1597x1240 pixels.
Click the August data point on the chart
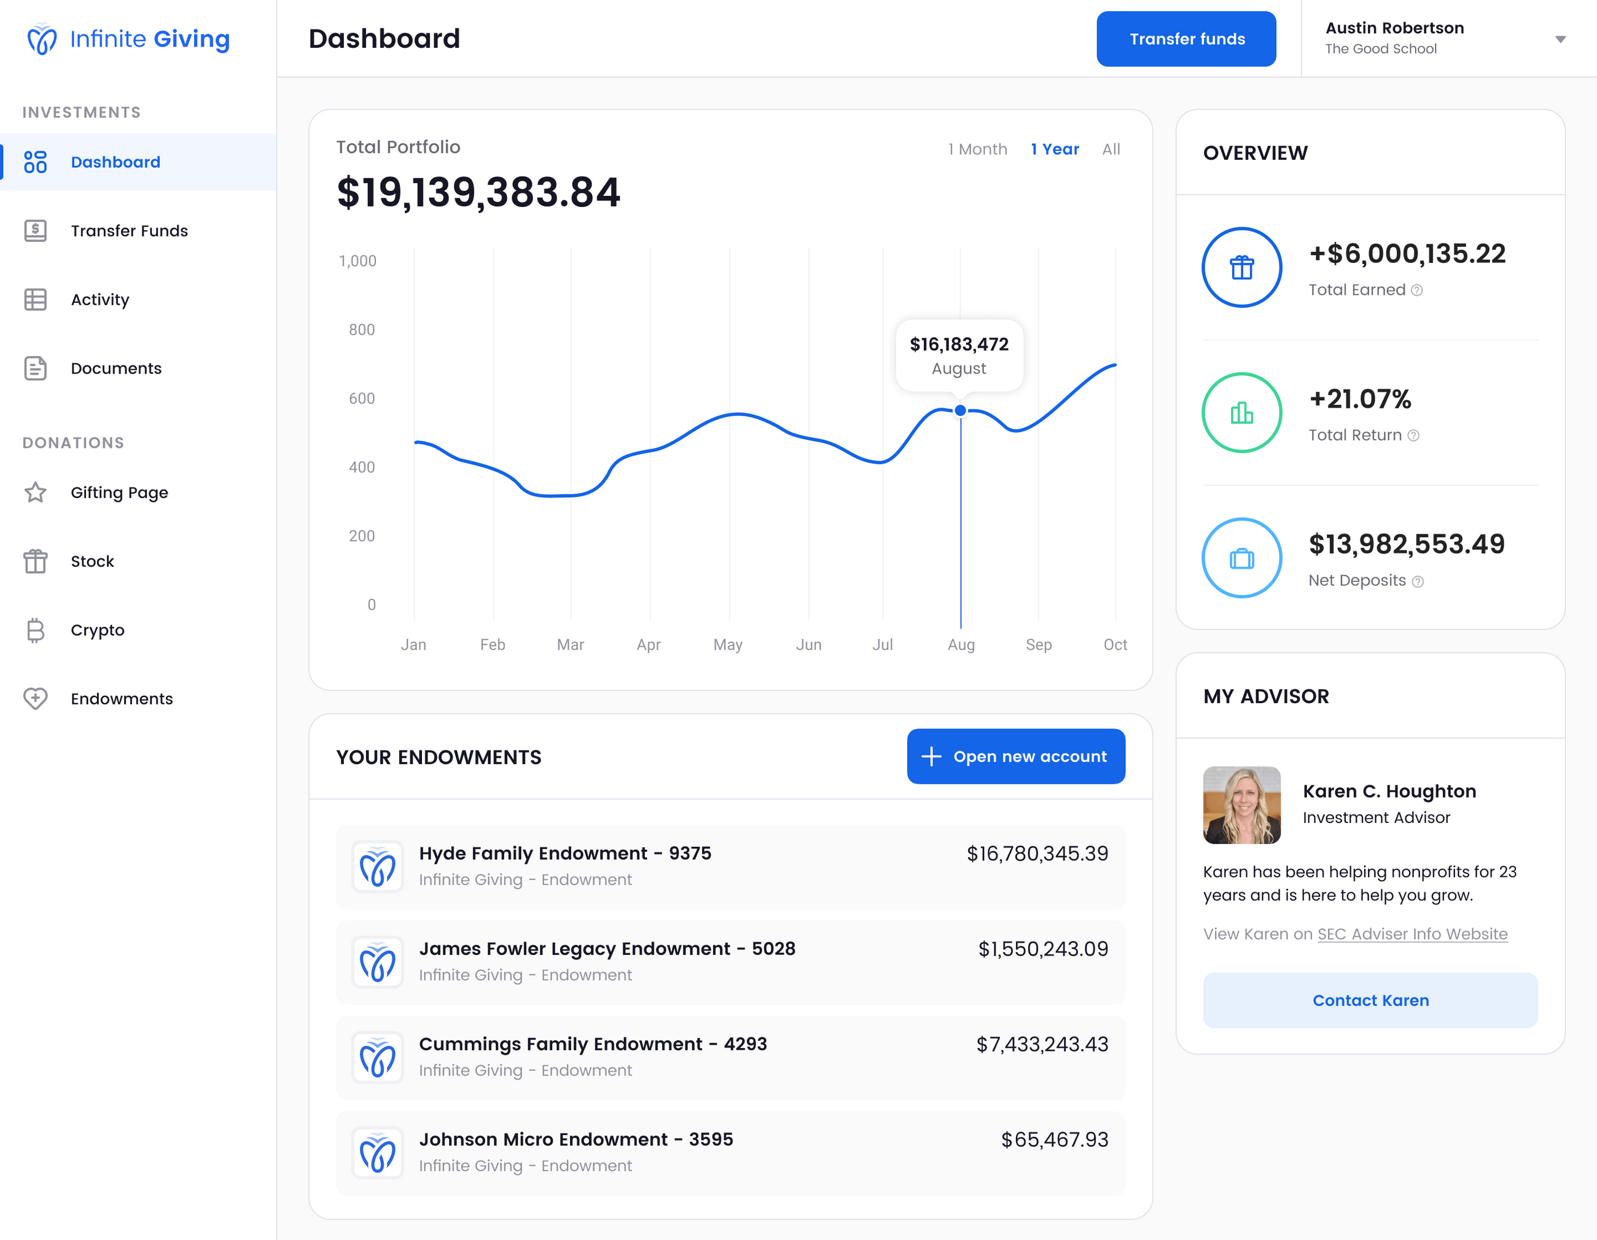click(x=960, y=411)
